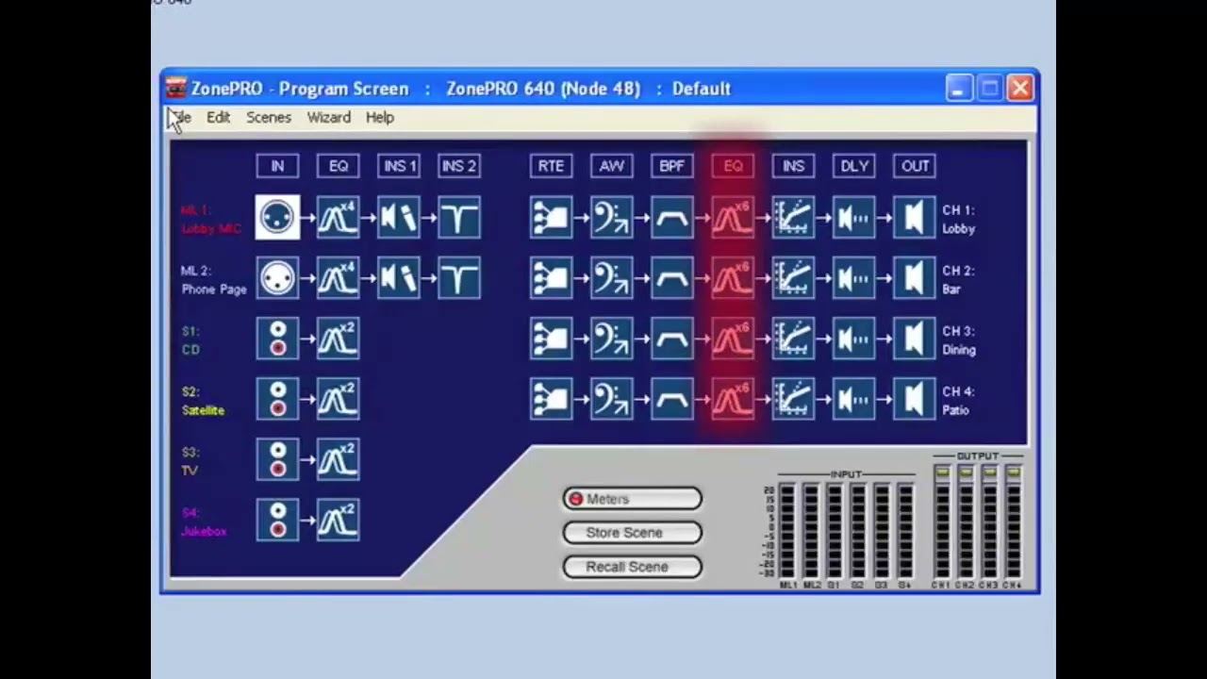Open the S4 Jukebox EQ x2 module
1207x679 pixels.
click(x=339, y=520)
